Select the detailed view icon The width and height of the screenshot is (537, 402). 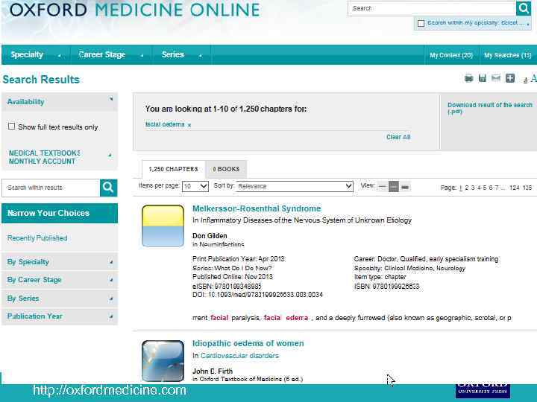pos(405,187)
